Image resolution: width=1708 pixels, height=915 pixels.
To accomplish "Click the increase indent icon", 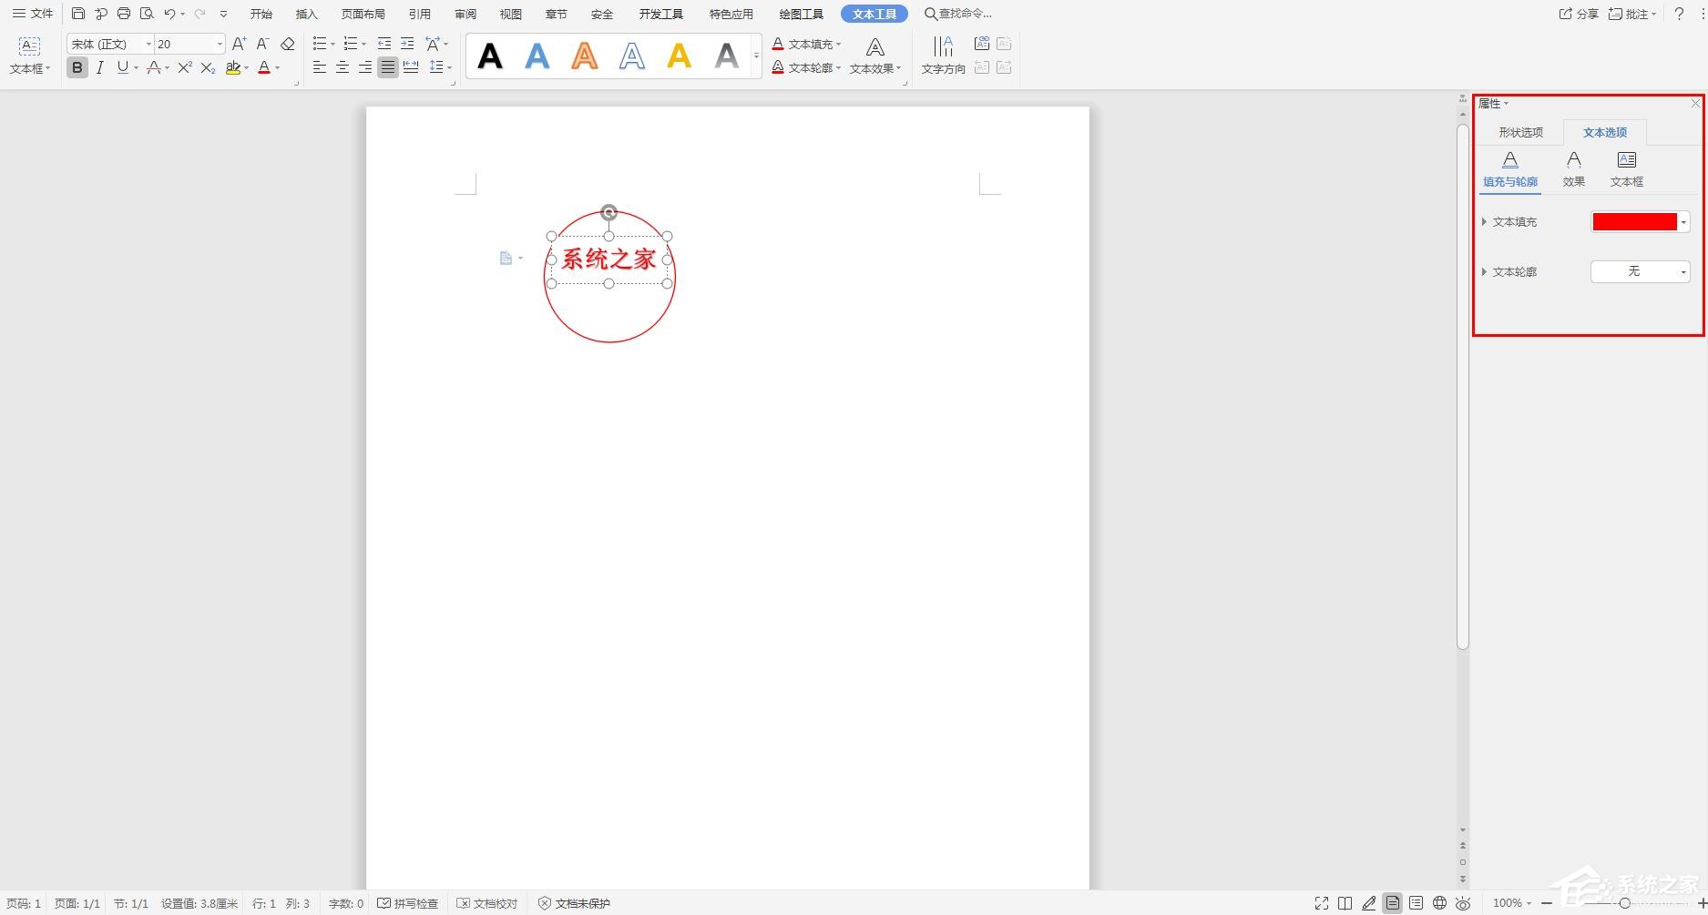I will coord(406,42).
